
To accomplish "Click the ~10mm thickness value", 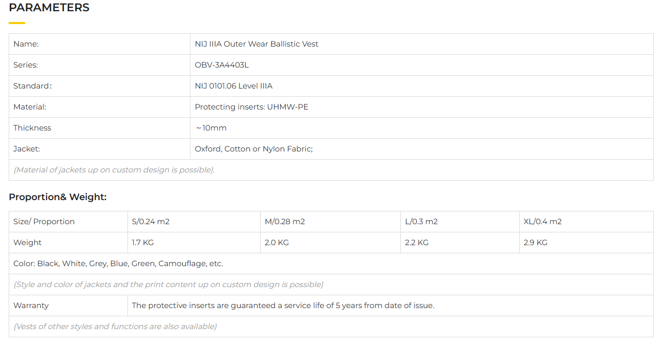I will 211,128.
